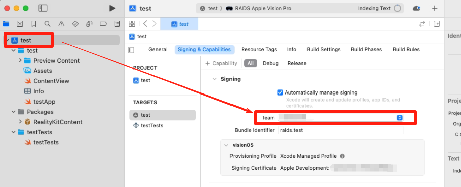
Task: Click the info icon next to Xcode Managed Profile
Action: click(342, 156)
